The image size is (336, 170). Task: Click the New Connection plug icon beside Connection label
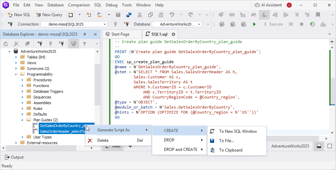tap(10, 24)
